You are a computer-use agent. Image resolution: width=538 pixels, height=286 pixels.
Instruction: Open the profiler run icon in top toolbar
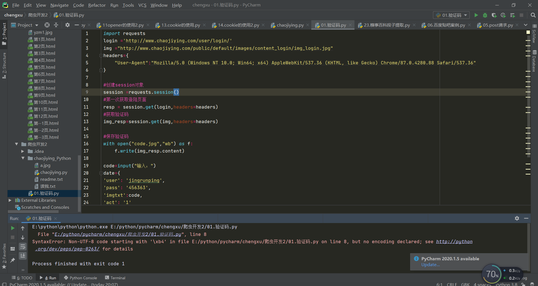coord(503,15)
